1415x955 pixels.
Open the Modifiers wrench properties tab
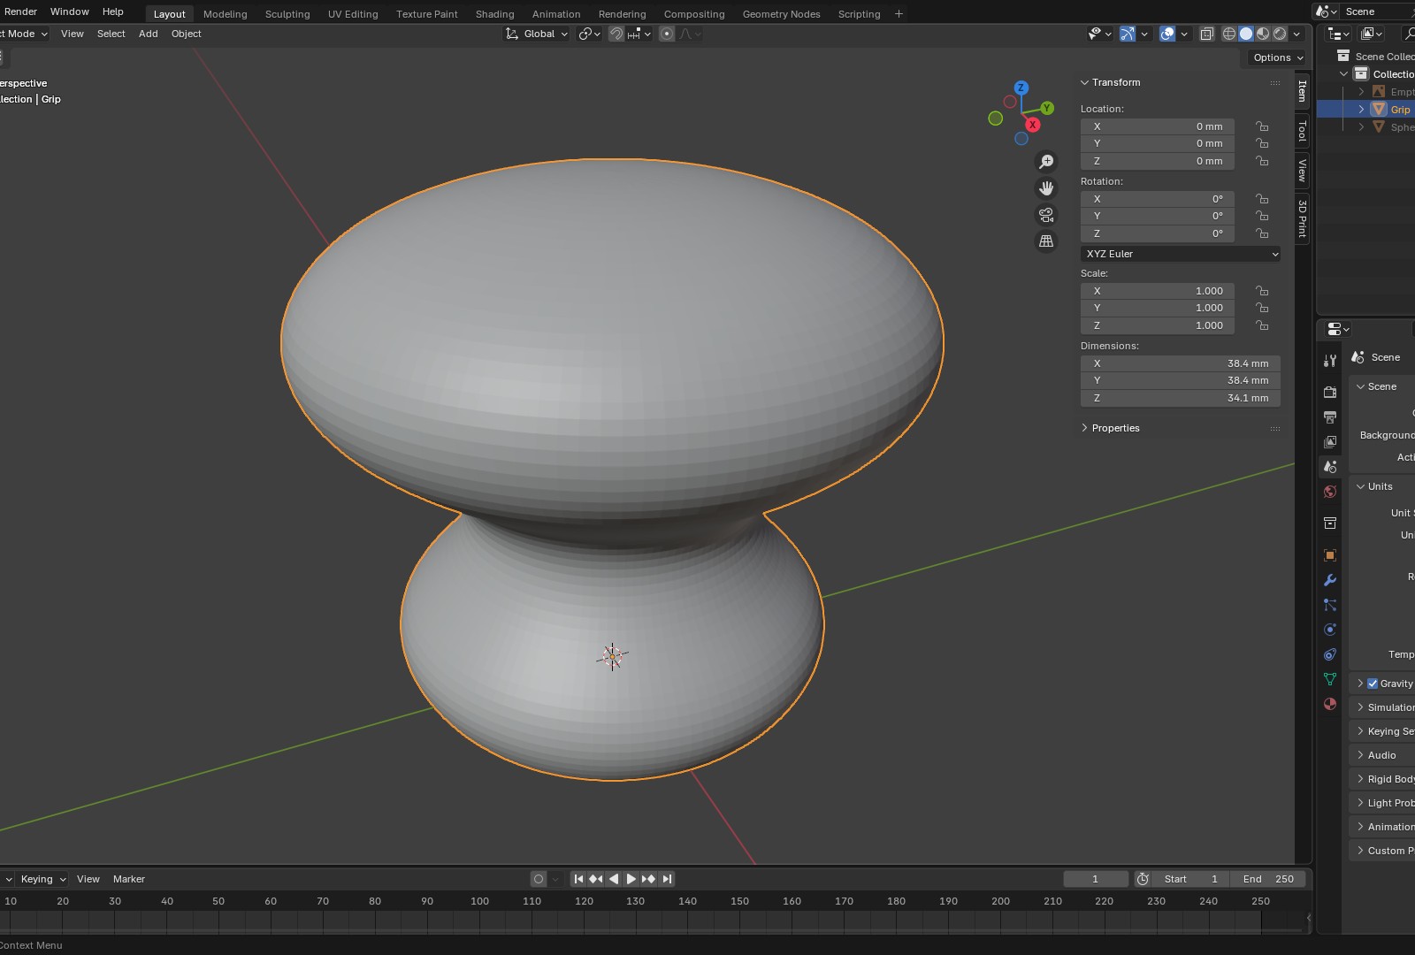point(1330,580)
